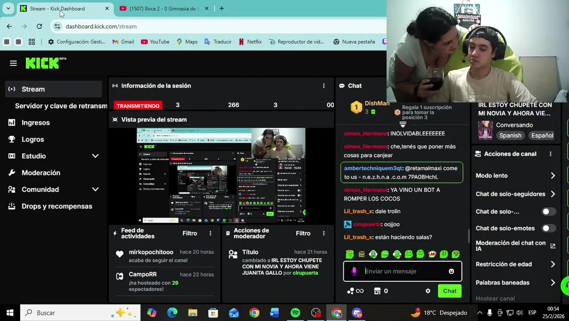
Task: Open the Feed de actividades Filtro
Action: click(x=190, y=233)
